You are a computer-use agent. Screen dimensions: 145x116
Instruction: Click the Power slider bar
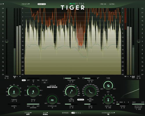coord(123,104)
